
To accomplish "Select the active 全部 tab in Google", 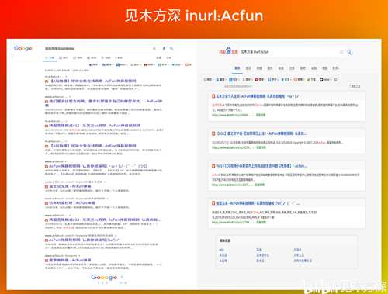I will pyautogui.click(x=50, y=58).
